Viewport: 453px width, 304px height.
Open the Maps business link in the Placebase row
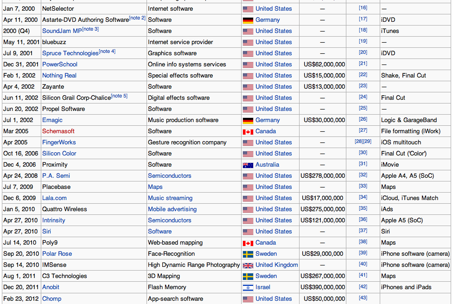tap(155, 187)
